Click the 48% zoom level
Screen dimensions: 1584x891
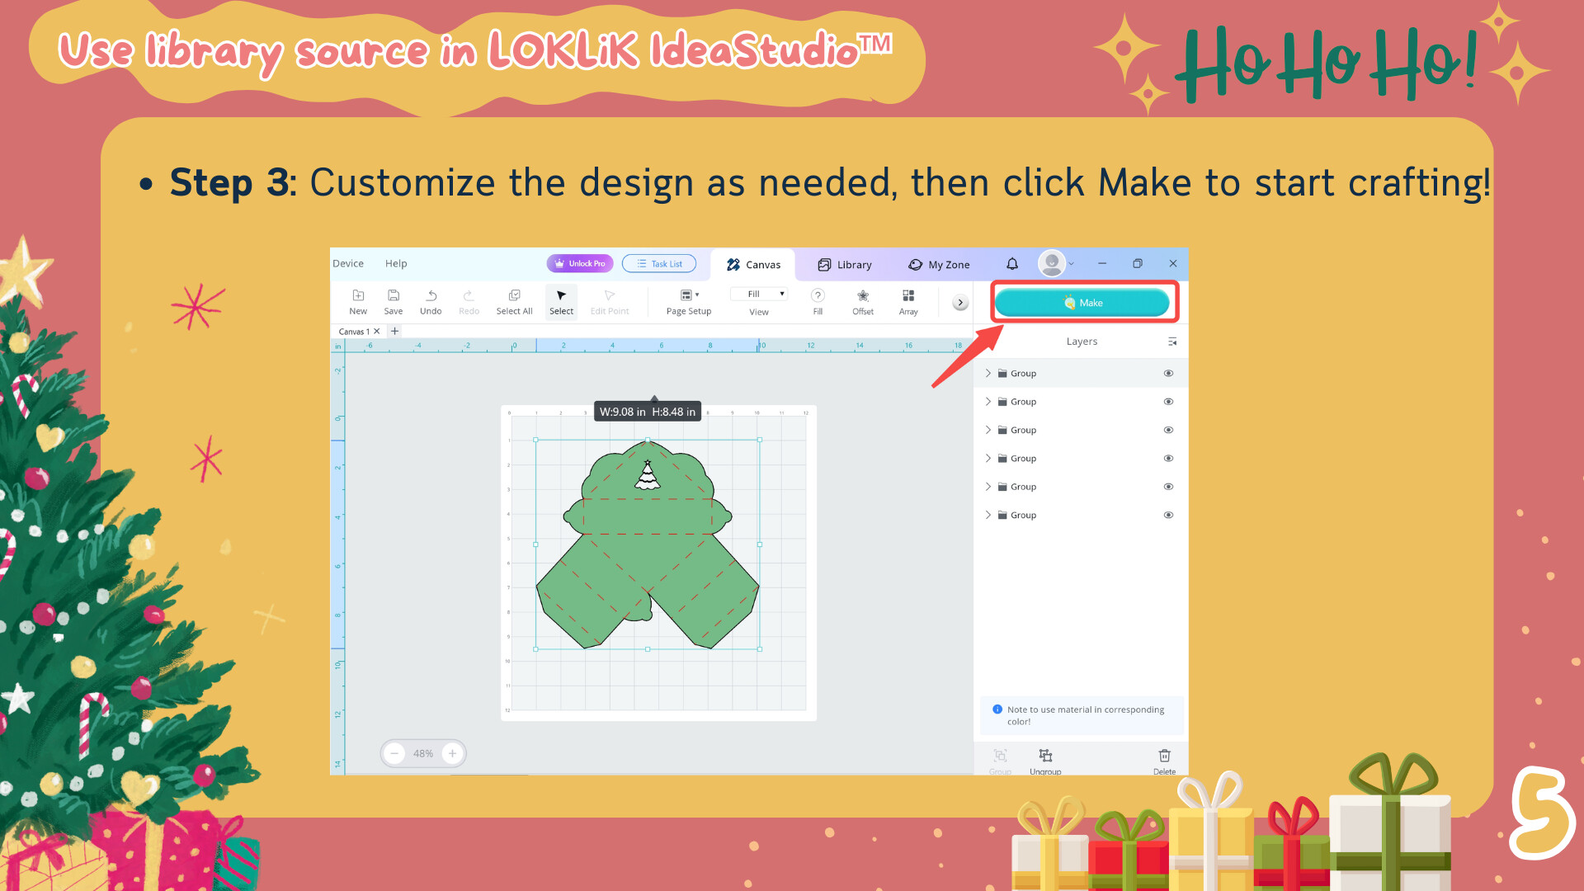(423, 753)
